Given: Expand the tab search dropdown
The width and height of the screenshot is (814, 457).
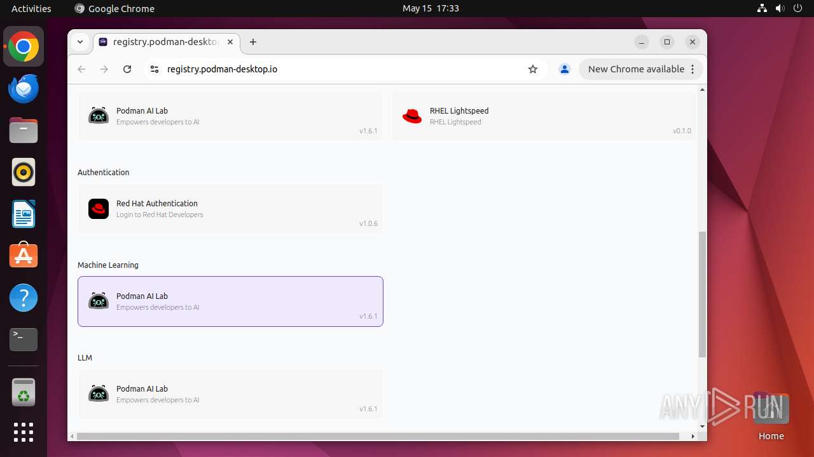Looking at the screenshot, I should click(80, 42).
